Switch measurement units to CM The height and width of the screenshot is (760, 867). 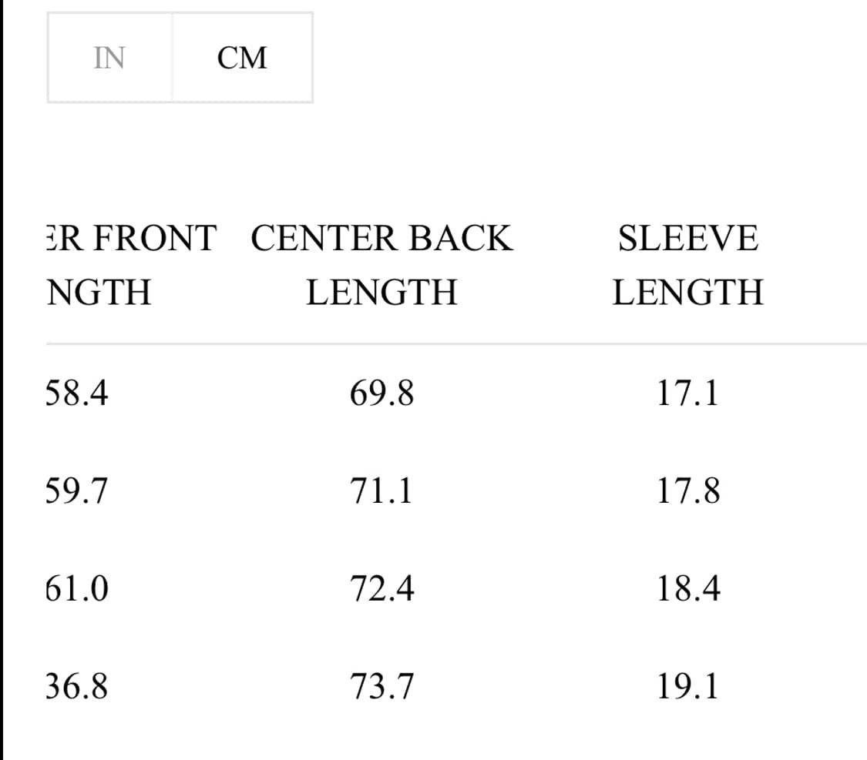[242, 58]
